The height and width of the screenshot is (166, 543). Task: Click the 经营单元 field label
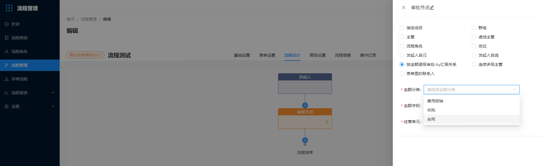click(411, 122)
